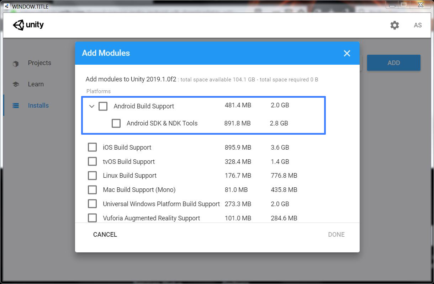Click the blue ADD button

[x=394, y=63]
